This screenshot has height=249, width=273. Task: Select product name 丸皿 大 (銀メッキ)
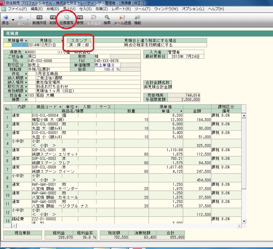tap(47, 128)
